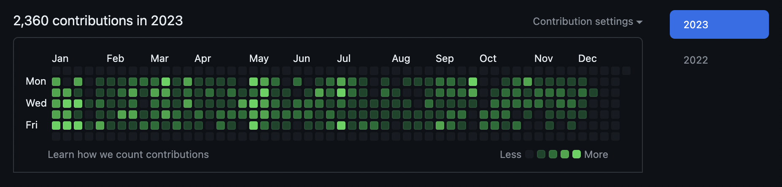
Task: Click the second-darkest legend color square
Action: tap(541, 154)
